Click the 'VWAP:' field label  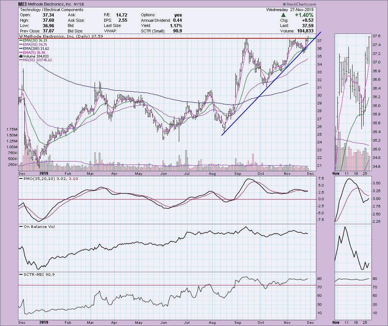click(110, 31)
